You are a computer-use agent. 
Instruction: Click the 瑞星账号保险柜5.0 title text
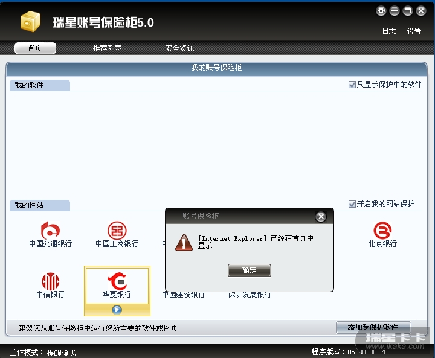pyautogui.click(x=103, y=22)
